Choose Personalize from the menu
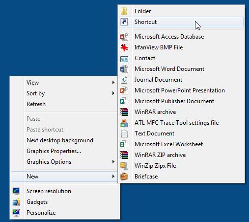This screenshot has width=249, height=222. [65, 213]
